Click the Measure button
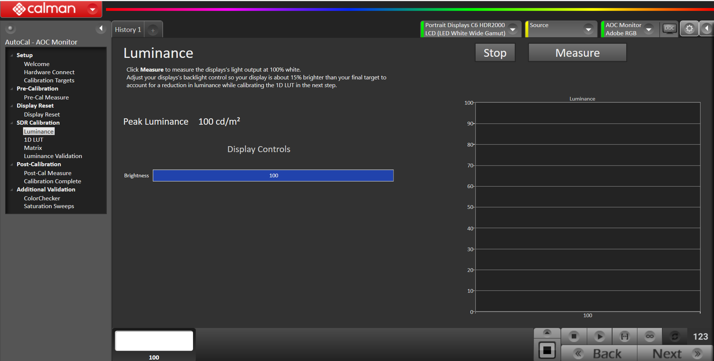The height and width of the screenshot is (361, 714). tap(578, 53)
